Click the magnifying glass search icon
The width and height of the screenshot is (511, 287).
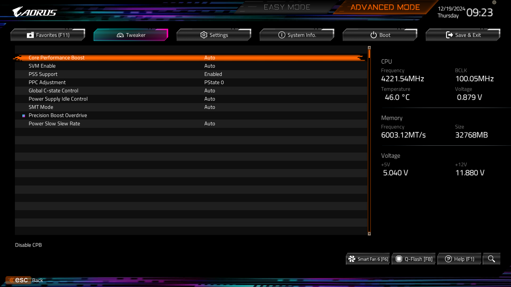click(491, 259)
